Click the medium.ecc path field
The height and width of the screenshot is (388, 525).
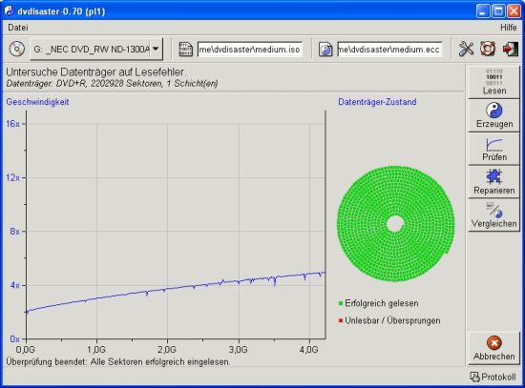point(389,50)
